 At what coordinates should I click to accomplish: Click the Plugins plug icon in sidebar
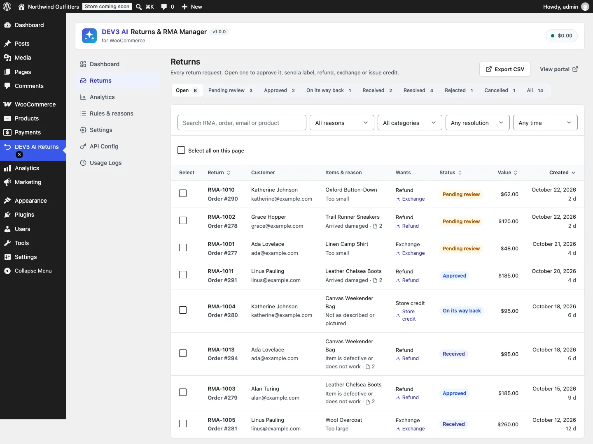coord(7,215)
